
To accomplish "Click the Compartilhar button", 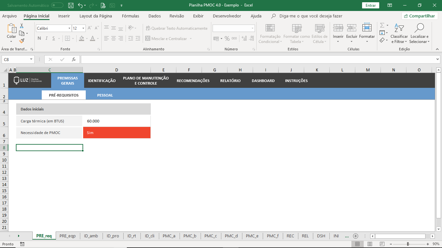I will 420,16.
